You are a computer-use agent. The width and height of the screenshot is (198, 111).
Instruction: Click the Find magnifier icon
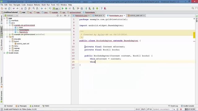coord(34,8)
